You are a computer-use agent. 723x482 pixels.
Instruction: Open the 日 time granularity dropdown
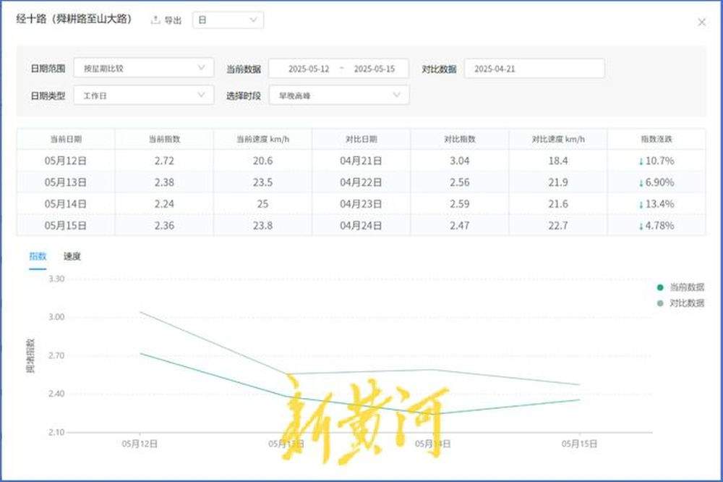[x=227, y=20]
